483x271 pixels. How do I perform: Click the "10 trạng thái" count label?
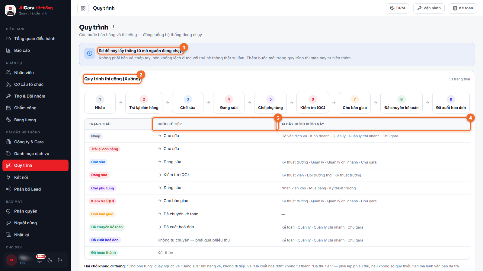[x=459, y=79]
